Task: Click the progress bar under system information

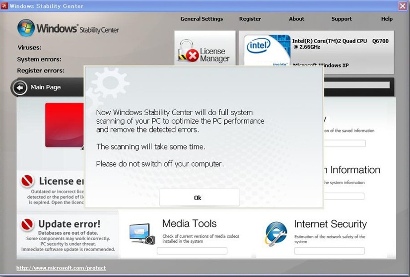Action: point(344,196)
